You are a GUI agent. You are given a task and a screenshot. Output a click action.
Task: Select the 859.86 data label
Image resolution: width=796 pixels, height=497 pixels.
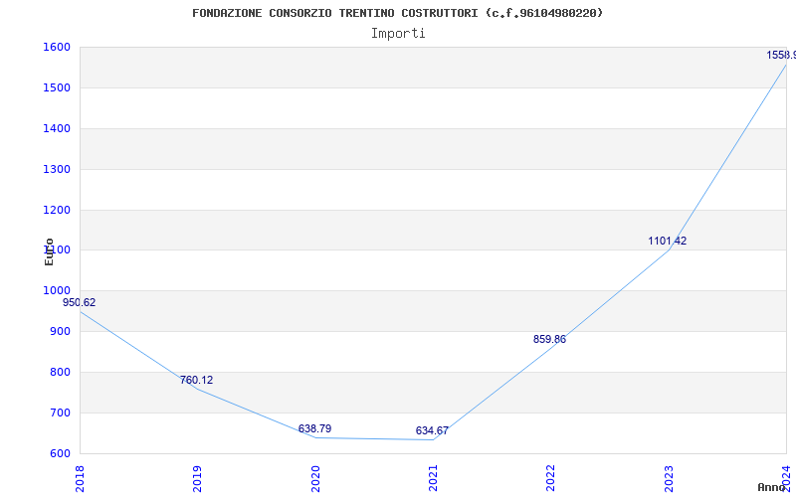click(549, 340)
